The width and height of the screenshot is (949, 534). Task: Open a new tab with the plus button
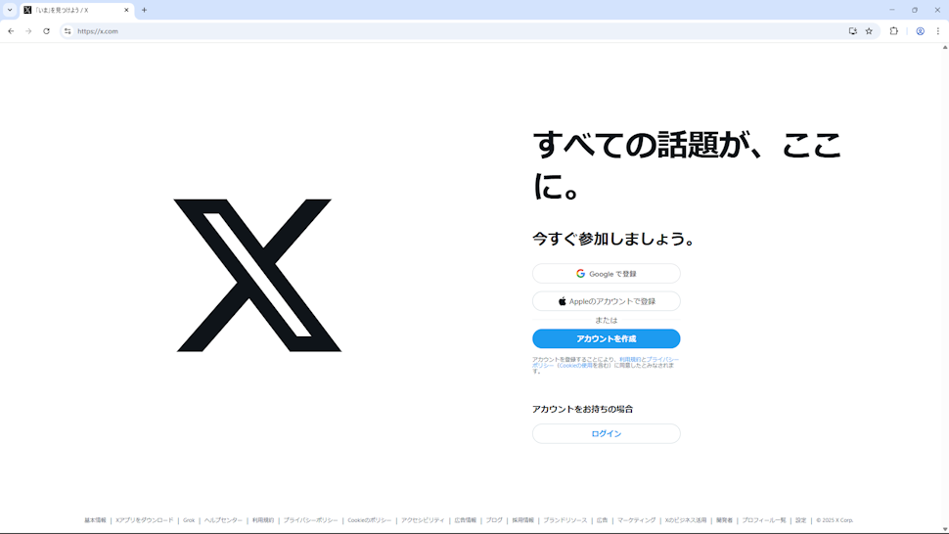click(x=144, y=10)
